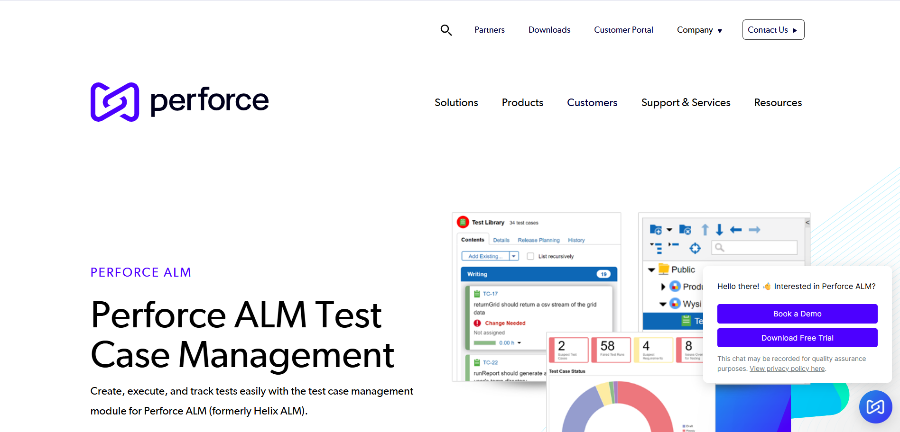This screenshot has height=432, width=900.
Task: Open the Downloads link
Action: pos(549,30)
